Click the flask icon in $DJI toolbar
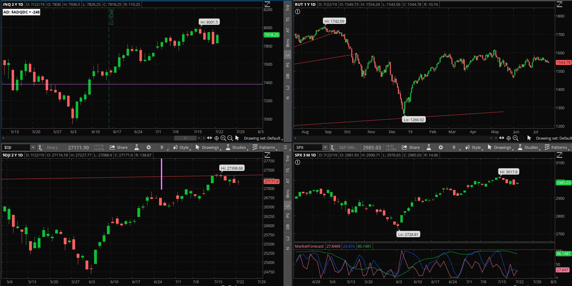The height and width of the screenshot is (286, 572). pos(137,147)
